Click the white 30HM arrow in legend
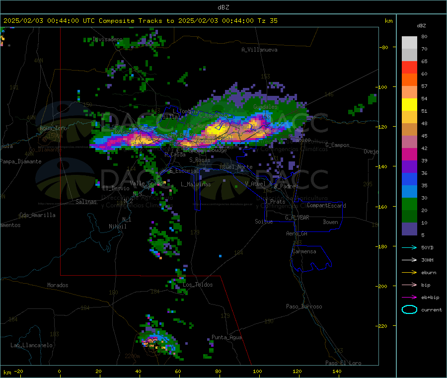This screenshot has height=378, width=447. [x=409, y=260]
